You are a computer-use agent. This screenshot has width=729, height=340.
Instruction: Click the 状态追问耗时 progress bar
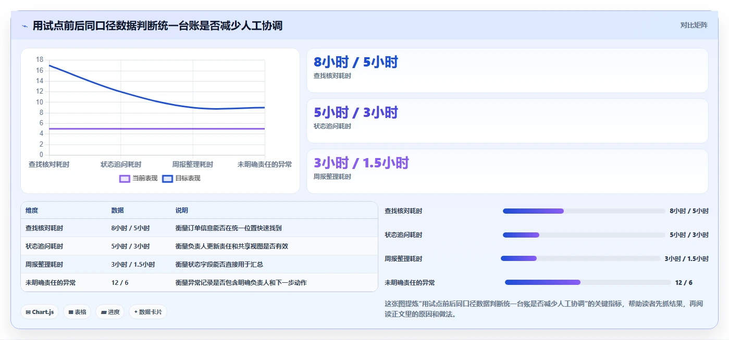tap(584, 235)
